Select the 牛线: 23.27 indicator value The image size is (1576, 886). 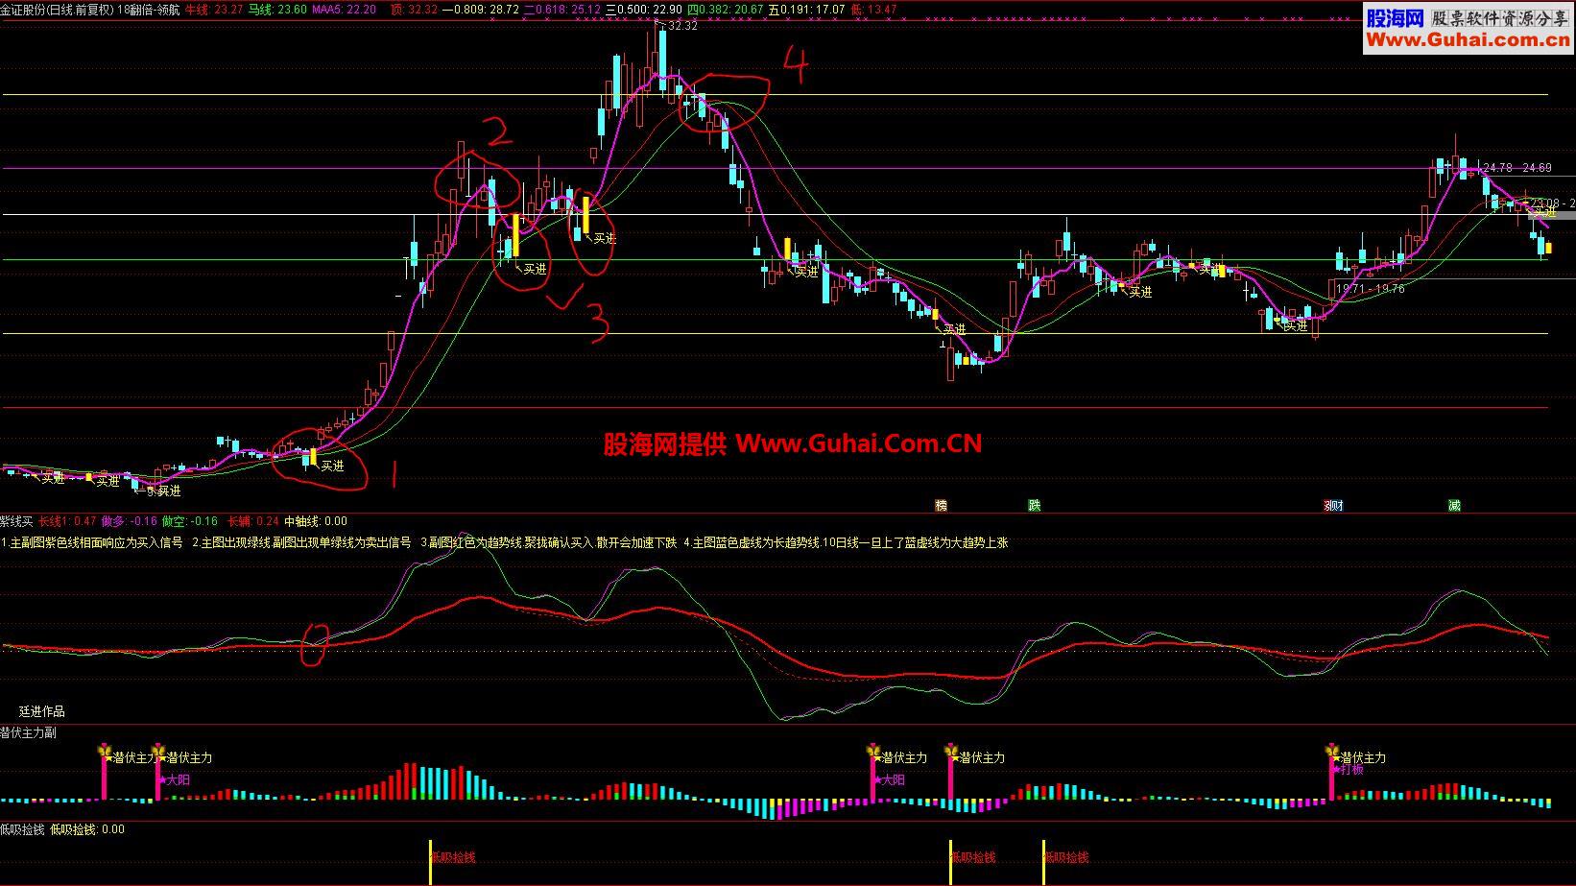[x=213, y=9]
